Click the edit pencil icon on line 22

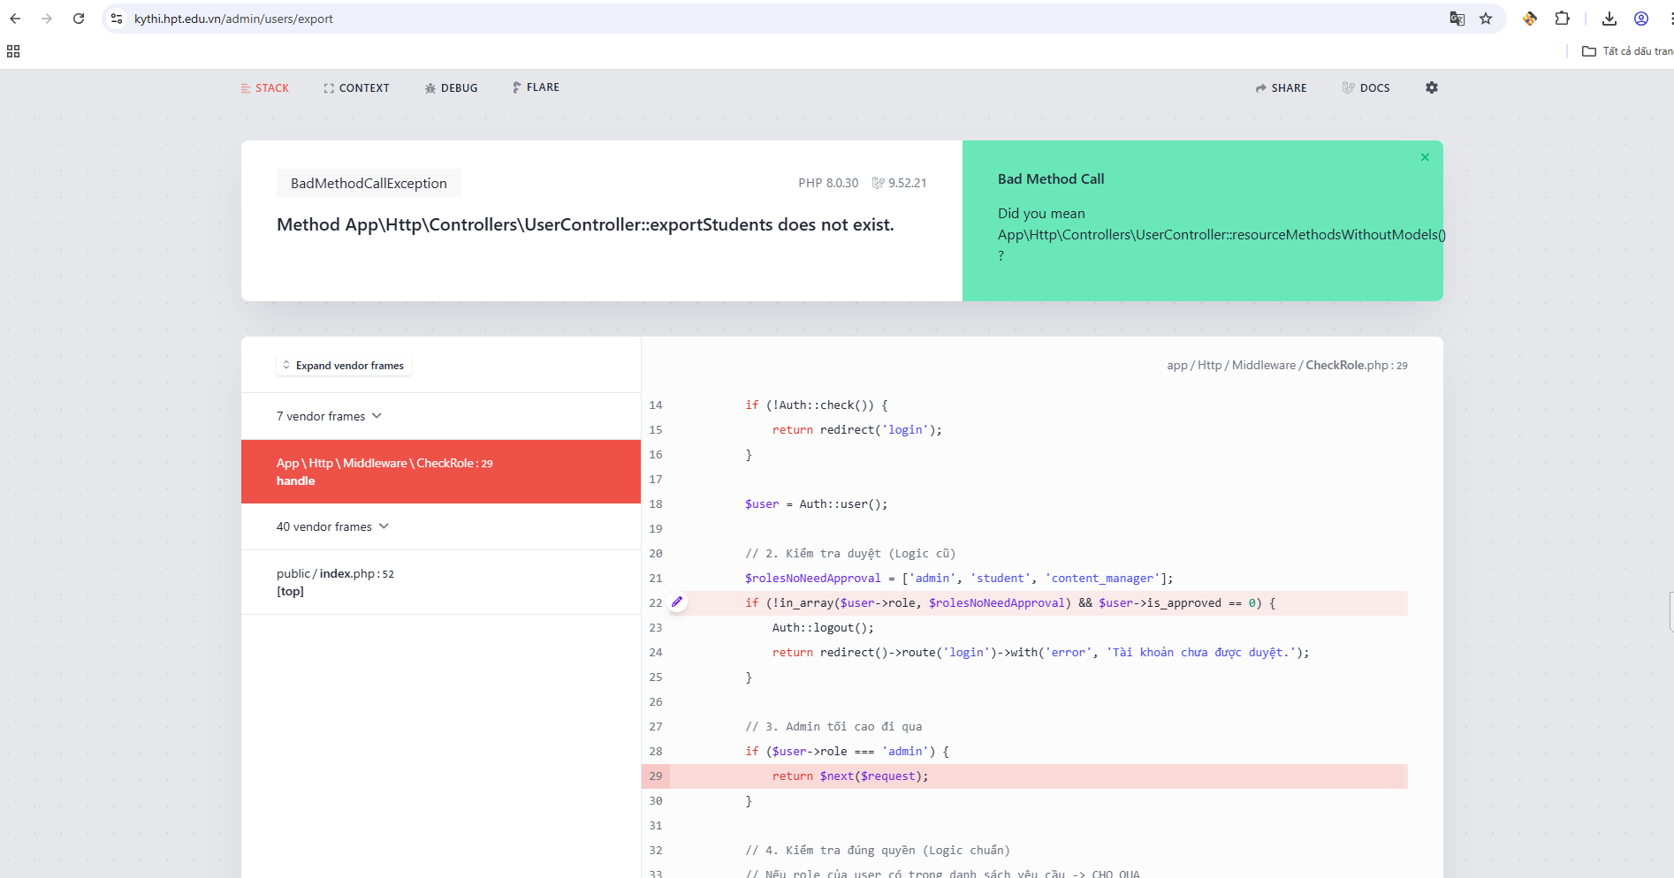tap(677, 602)
